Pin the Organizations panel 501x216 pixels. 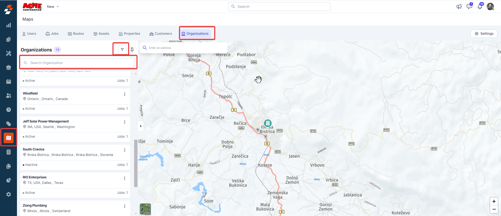(x=132, y=50)
